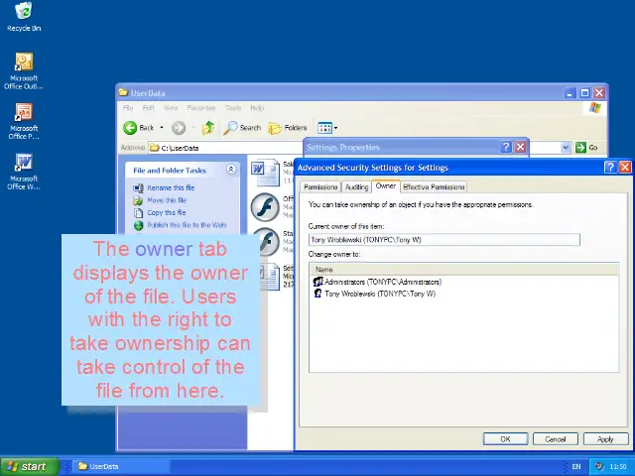This screenshot has height=476, width=635.
Task: Click the Up folder toolbar icon
Action: (208, 128)
